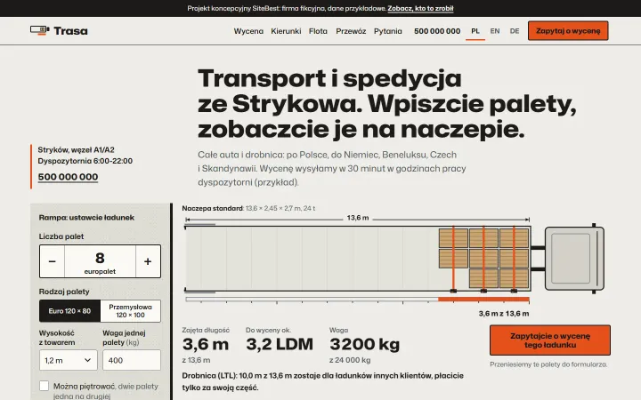
Task: Open the Flota menu item
Action: tap(318, 31)
